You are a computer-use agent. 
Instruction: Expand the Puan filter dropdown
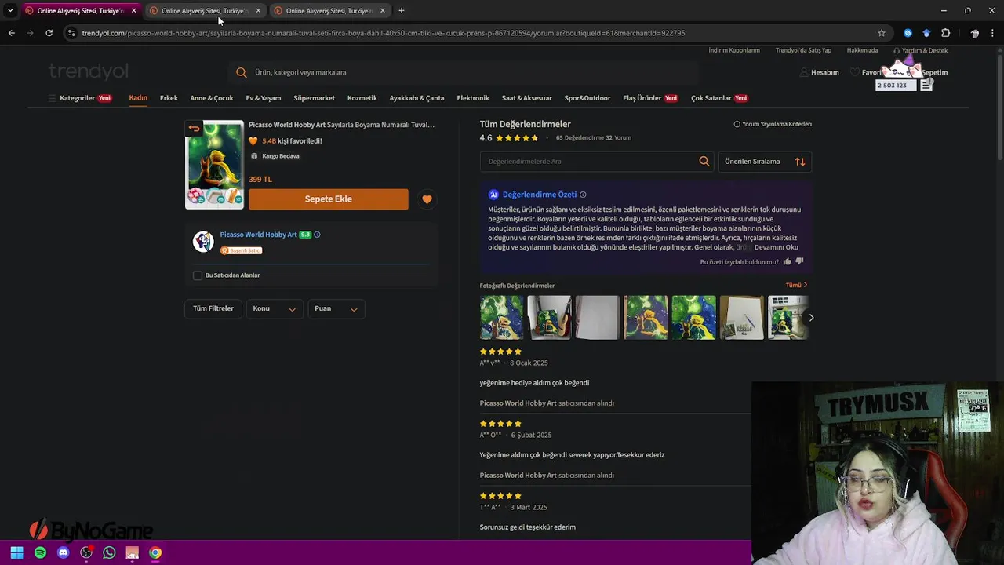click(x=336, y=308)
